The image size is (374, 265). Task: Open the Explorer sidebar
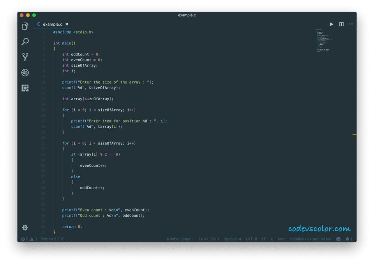coord(25,26)
